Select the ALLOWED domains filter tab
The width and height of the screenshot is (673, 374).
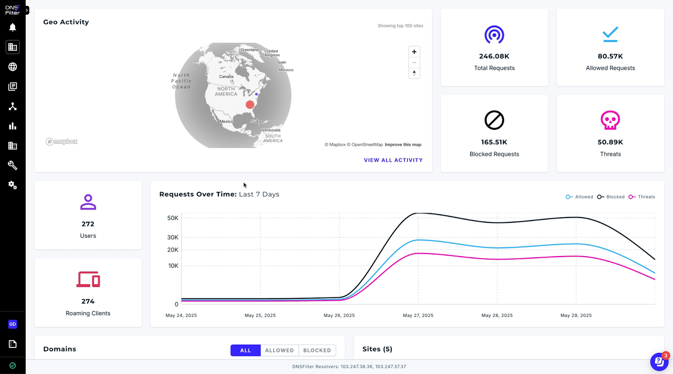279,350
